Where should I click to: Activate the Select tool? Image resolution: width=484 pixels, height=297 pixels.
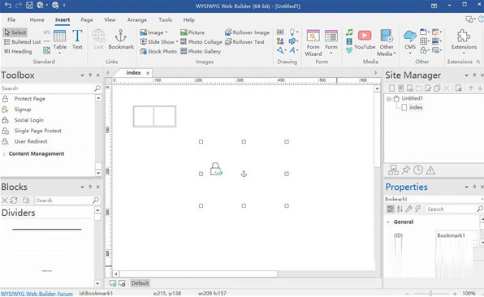pyautogui.click(x=15, y=32)
